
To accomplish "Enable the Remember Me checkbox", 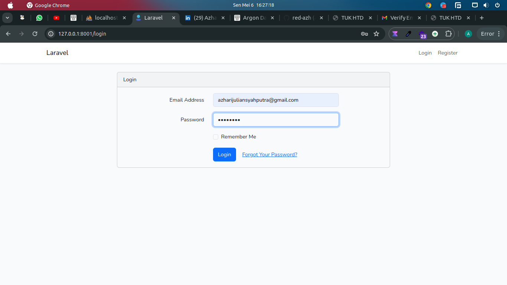I will 216,137.
